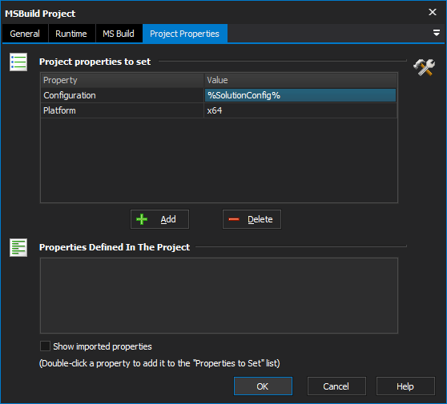
Task: Click the x64 value cell
Action: point(300,110)
